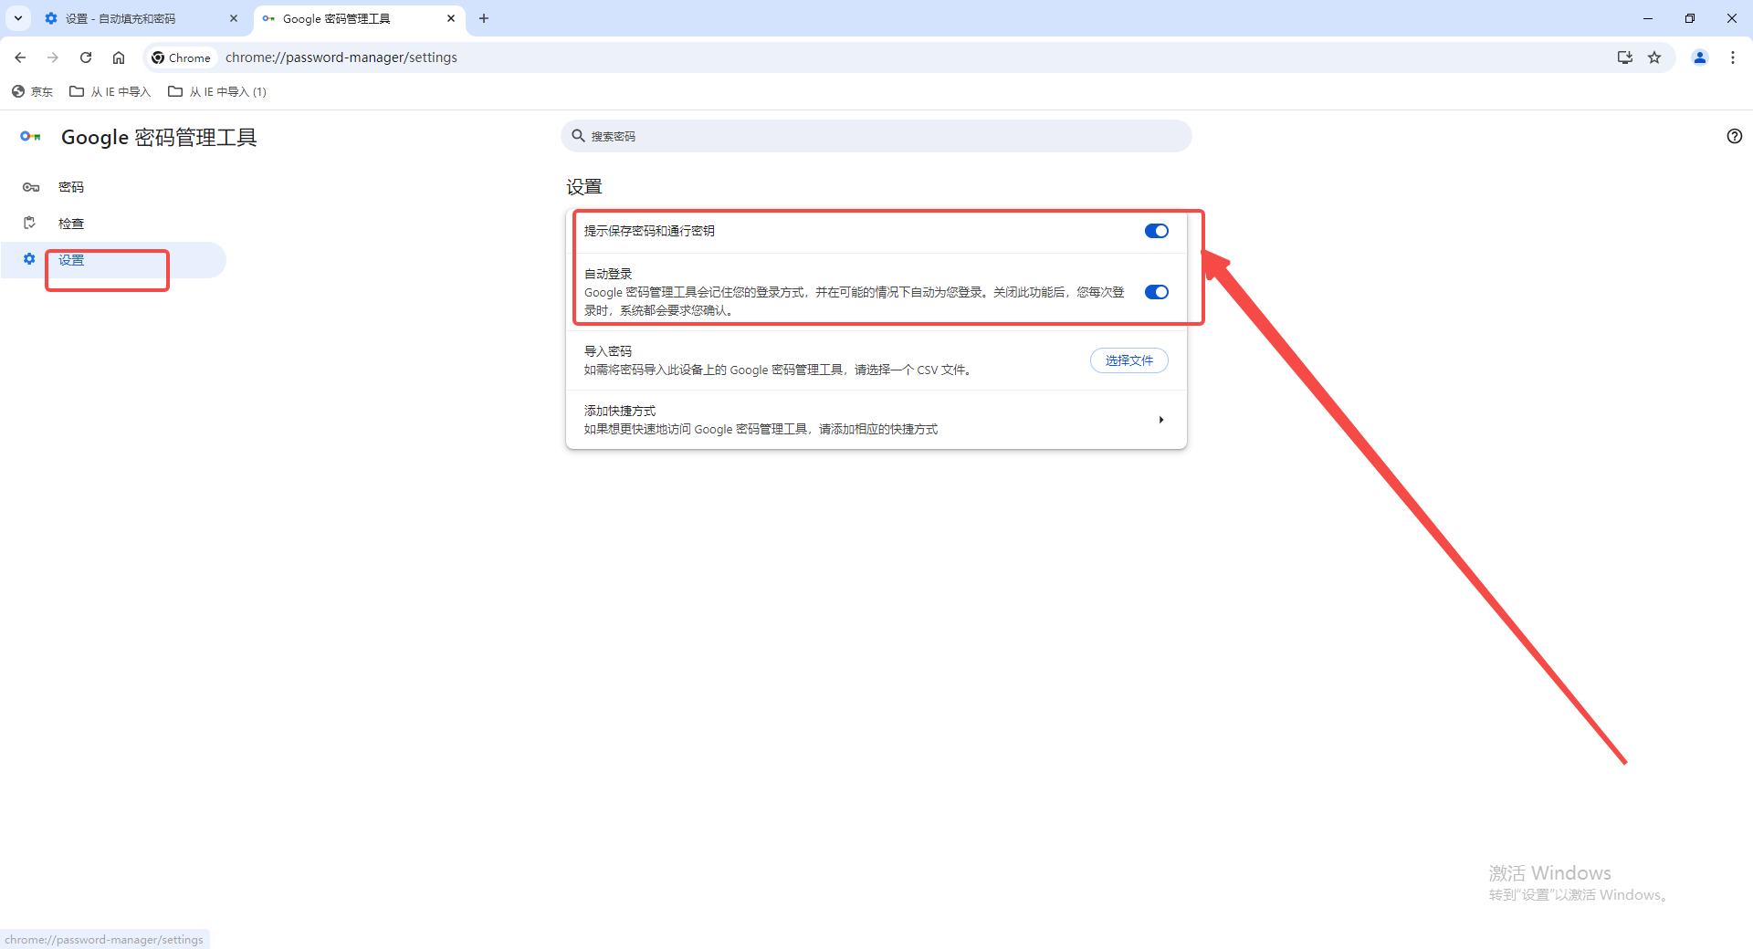Restore down the Chrome window
The image size is (1753, 949).
point(1690,18)
